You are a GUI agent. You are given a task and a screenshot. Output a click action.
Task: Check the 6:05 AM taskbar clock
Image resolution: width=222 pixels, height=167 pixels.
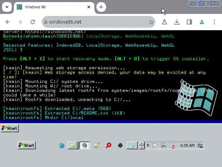[187, 145]
